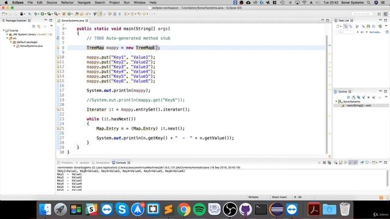Open the Navigate menu
This screenshot has width=390, height=219.
tap(84, 2)
